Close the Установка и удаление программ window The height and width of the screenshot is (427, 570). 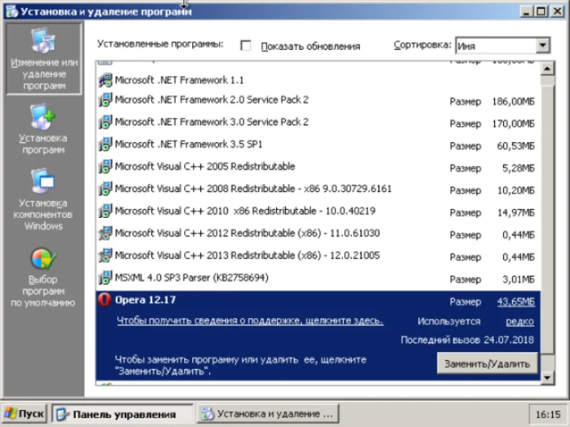pyautogui.click(x=557, y=12)
